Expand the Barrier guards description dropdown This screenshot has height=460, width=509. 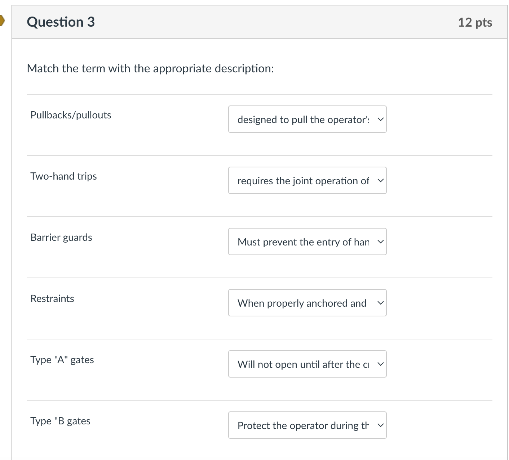pos(307,242)
